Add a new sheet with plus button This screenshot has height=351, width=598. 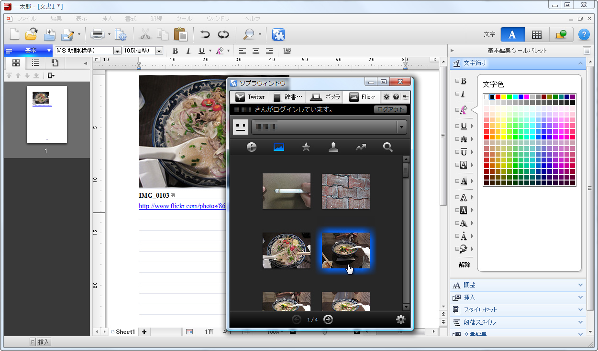click(144, 331)
